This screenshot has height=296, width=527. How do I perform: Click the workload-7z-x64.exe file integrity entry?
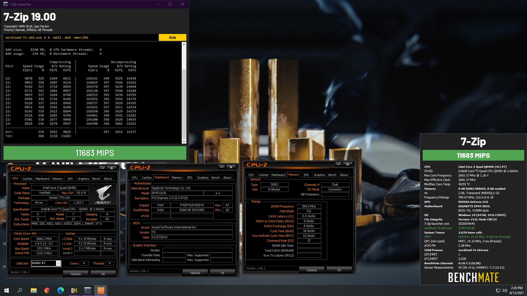click(x=438, y=228)
